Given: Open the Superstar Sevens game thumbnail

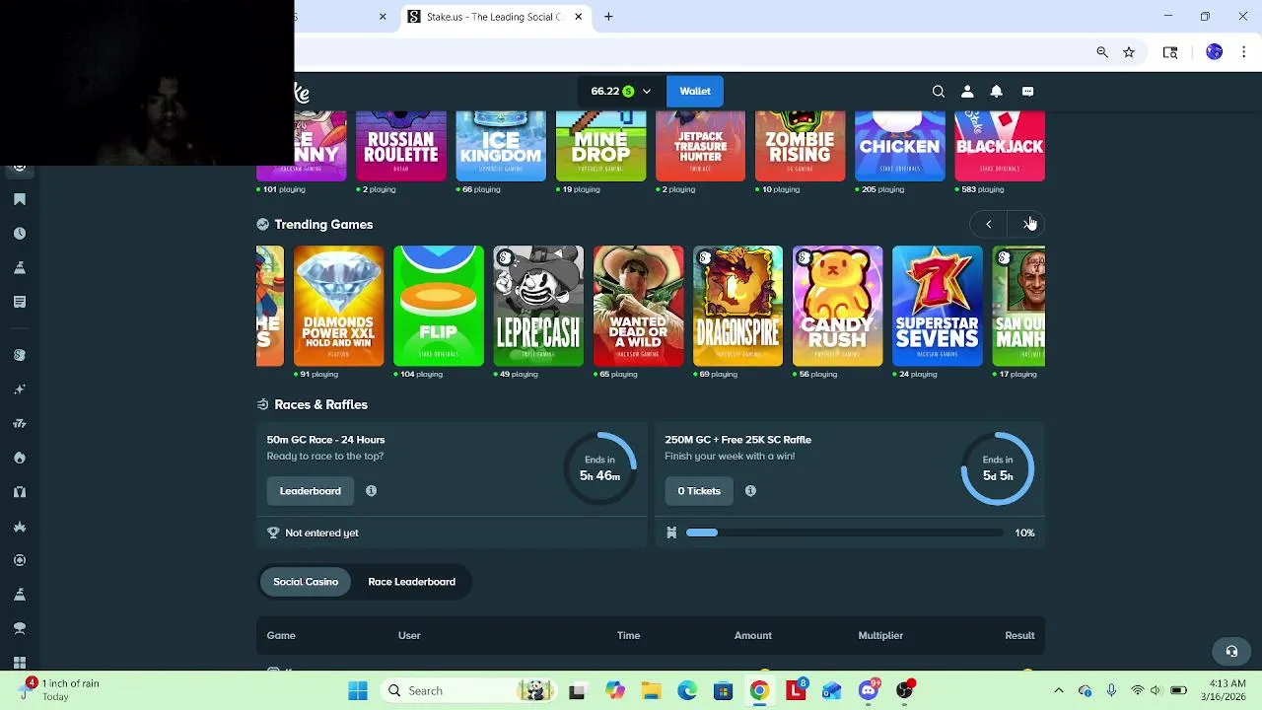Looking at the screenshot, I should coord(938,306).
